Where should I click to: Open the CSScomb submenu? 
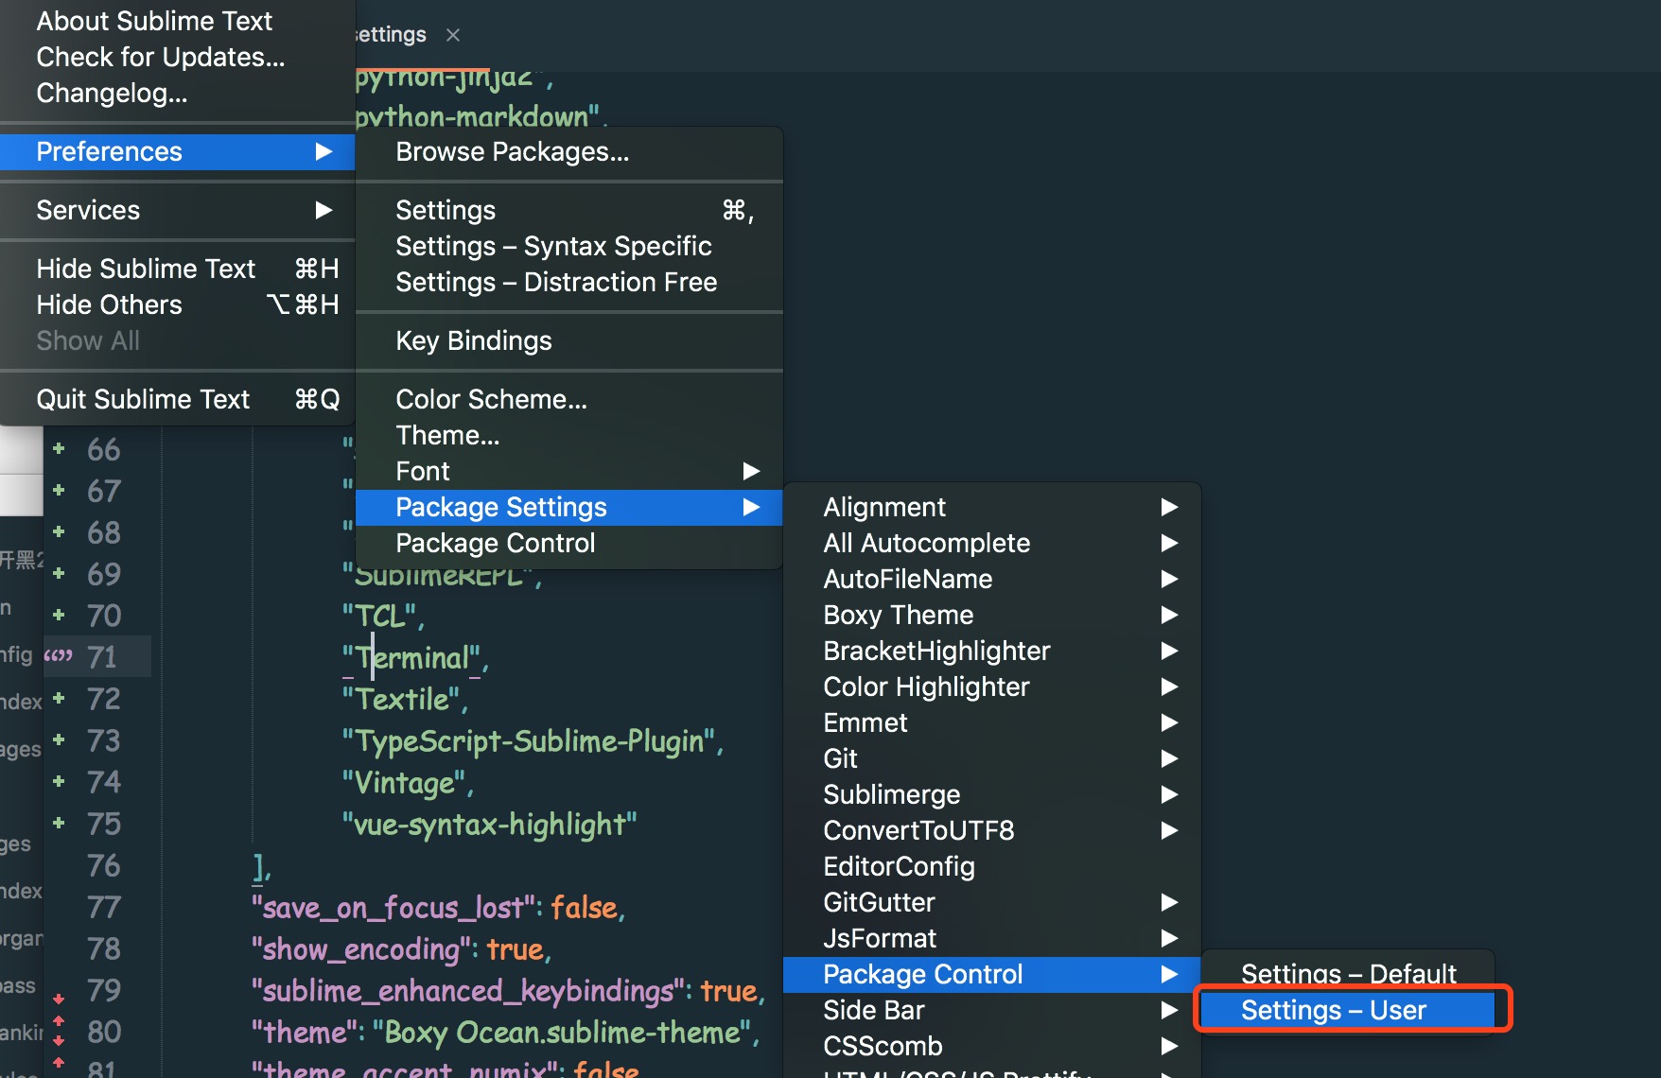[991, 1046]
